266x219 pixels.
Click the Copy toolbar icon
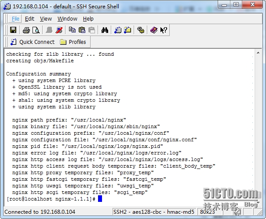tap(72, 30)
